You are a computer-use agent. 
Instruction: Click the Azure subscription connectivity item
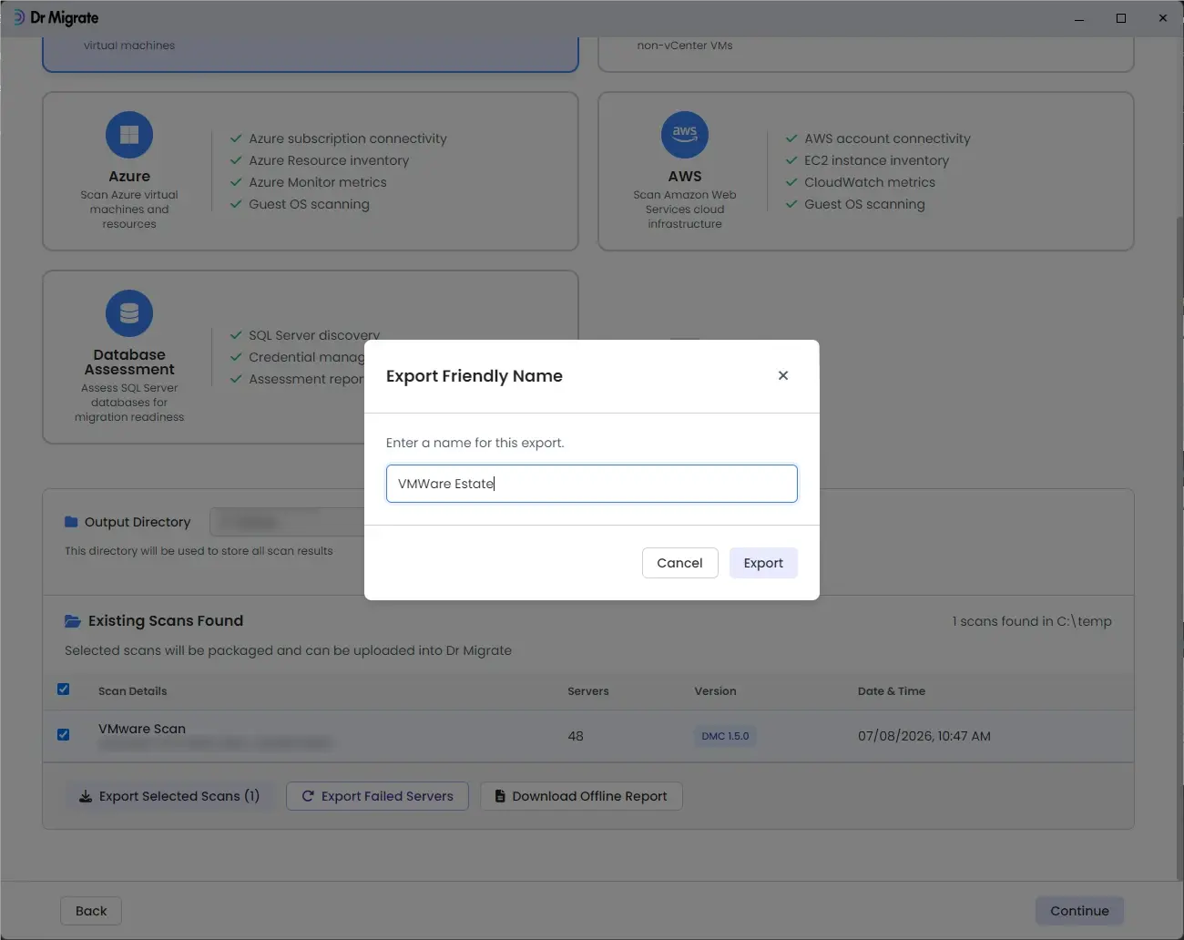click(x=348, y=138)
